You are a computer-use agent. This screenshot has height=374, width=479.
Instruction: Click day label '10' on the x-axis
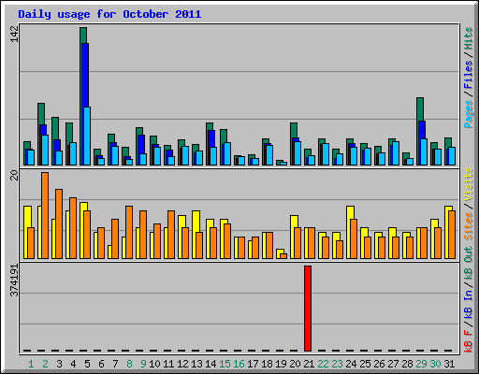154,364
